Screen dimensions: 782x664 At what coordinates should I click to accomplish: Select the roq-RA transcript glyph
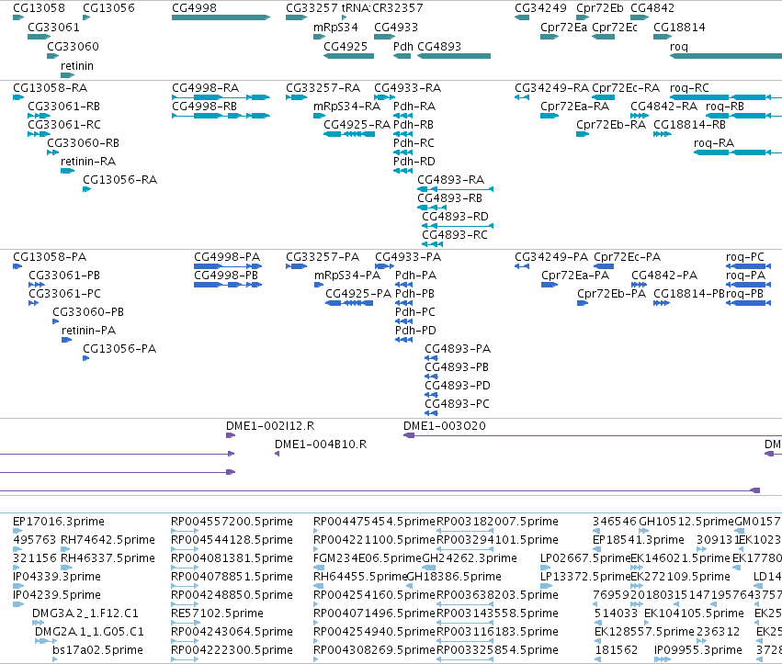(738, 152)
